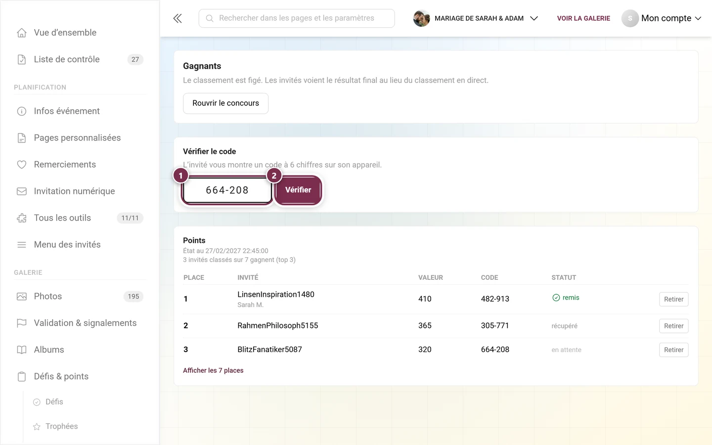Click the envelope icon for Invitation numérique
Viewport: 712px width, 445px height.
pos(22,191)
